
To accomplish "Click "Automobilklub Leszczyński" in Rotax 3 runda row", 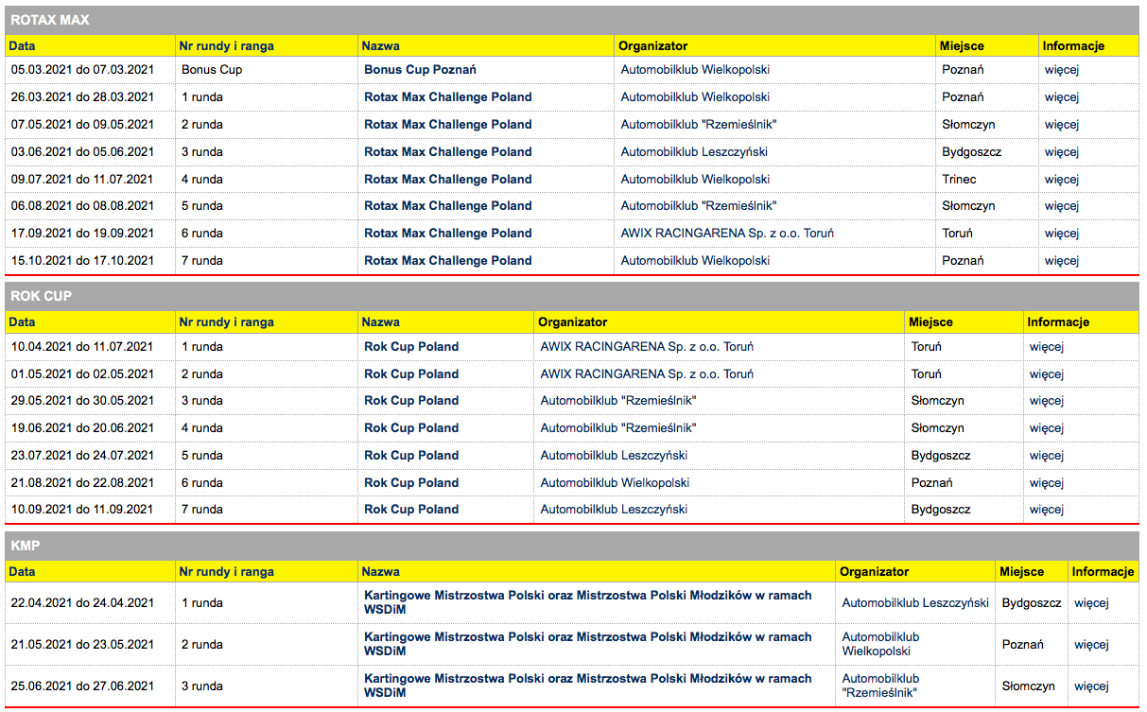I will click(694, 152).
